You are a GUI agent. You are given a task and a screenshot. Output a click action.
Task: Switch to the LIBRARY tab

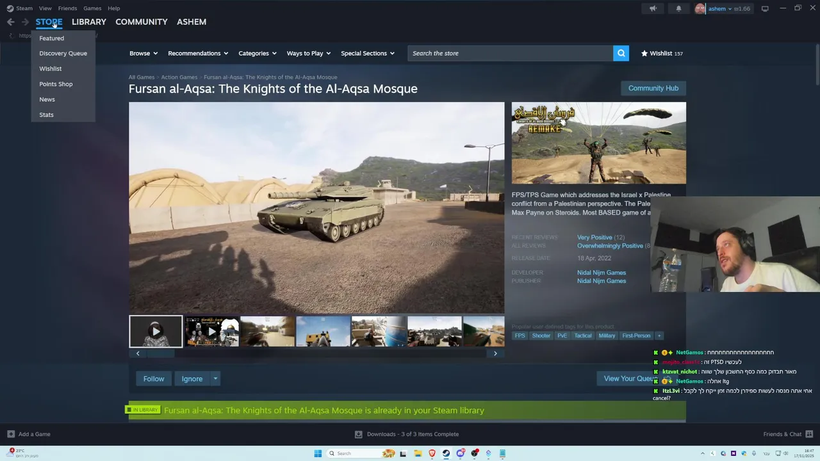[89, 22]
